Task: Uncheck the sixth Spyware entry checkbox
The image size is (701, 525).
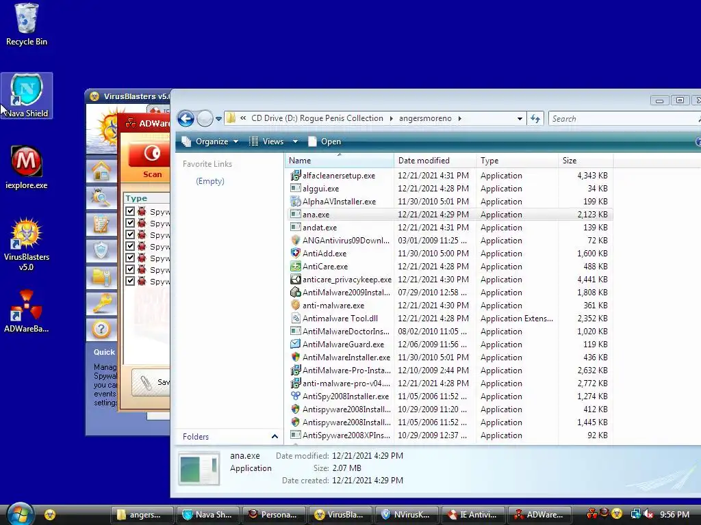Action: click(130, 269)
